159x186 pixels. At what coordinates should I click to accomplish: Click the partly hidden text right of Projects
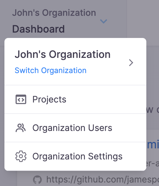(153, 110)
